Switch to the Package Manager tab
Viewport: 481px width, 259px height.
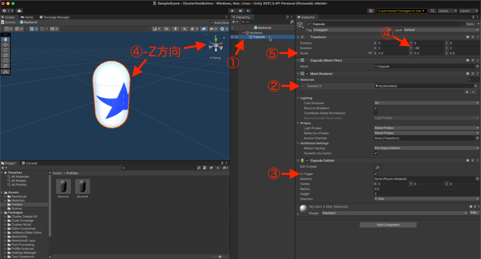coord(55,17)
